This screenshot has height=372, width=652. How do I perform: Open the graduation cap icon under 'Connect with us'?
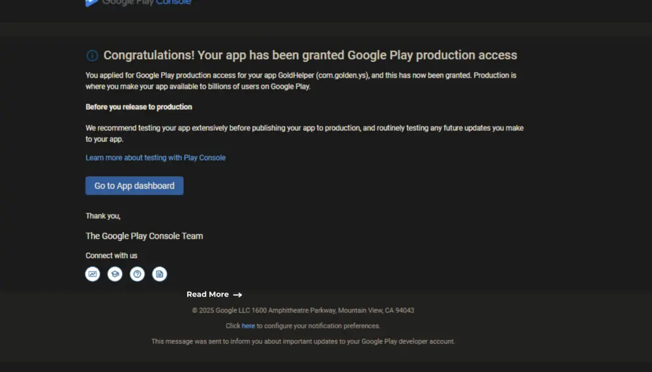tap(115, 274)
